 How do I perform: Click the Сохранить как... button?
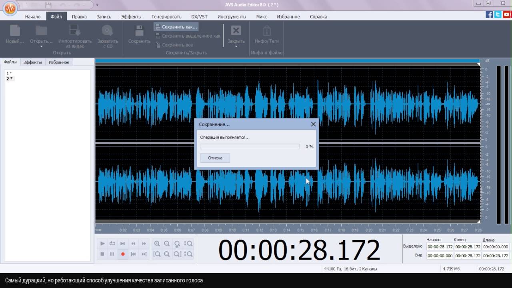(176, 27)
